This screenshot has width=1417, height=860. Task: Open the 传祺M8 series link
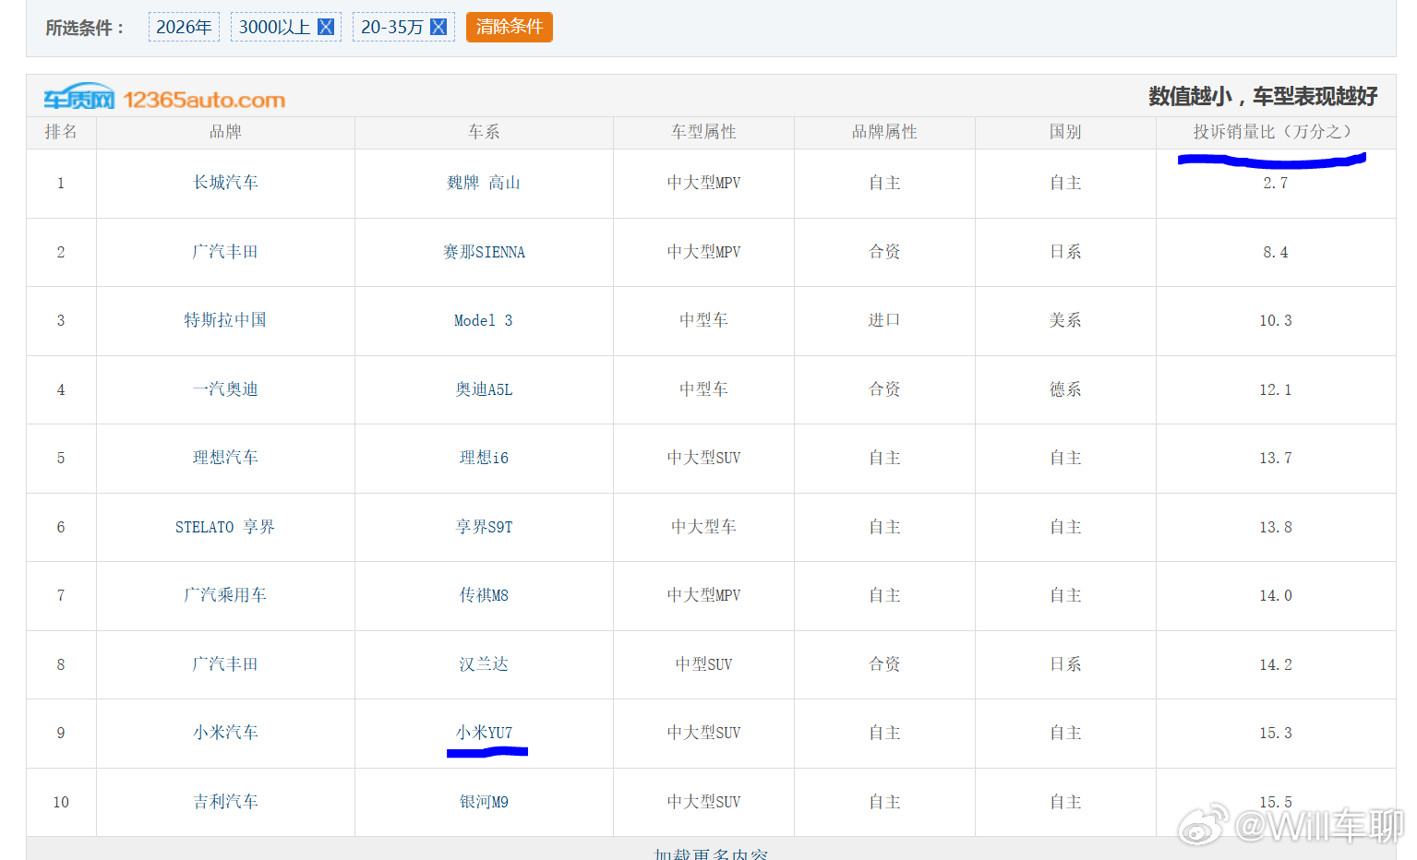pyautogui.click(x=484, y=595)
